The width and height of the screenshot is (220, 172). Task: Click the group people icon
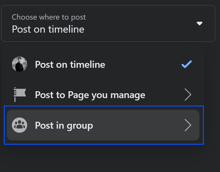(19, 125)
